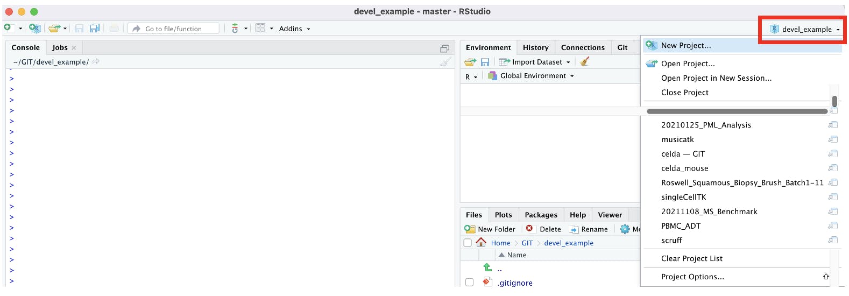This screenshot has width=849, height=296.
Task: Open musicatk in new session icon
Action: coord(833,139)
